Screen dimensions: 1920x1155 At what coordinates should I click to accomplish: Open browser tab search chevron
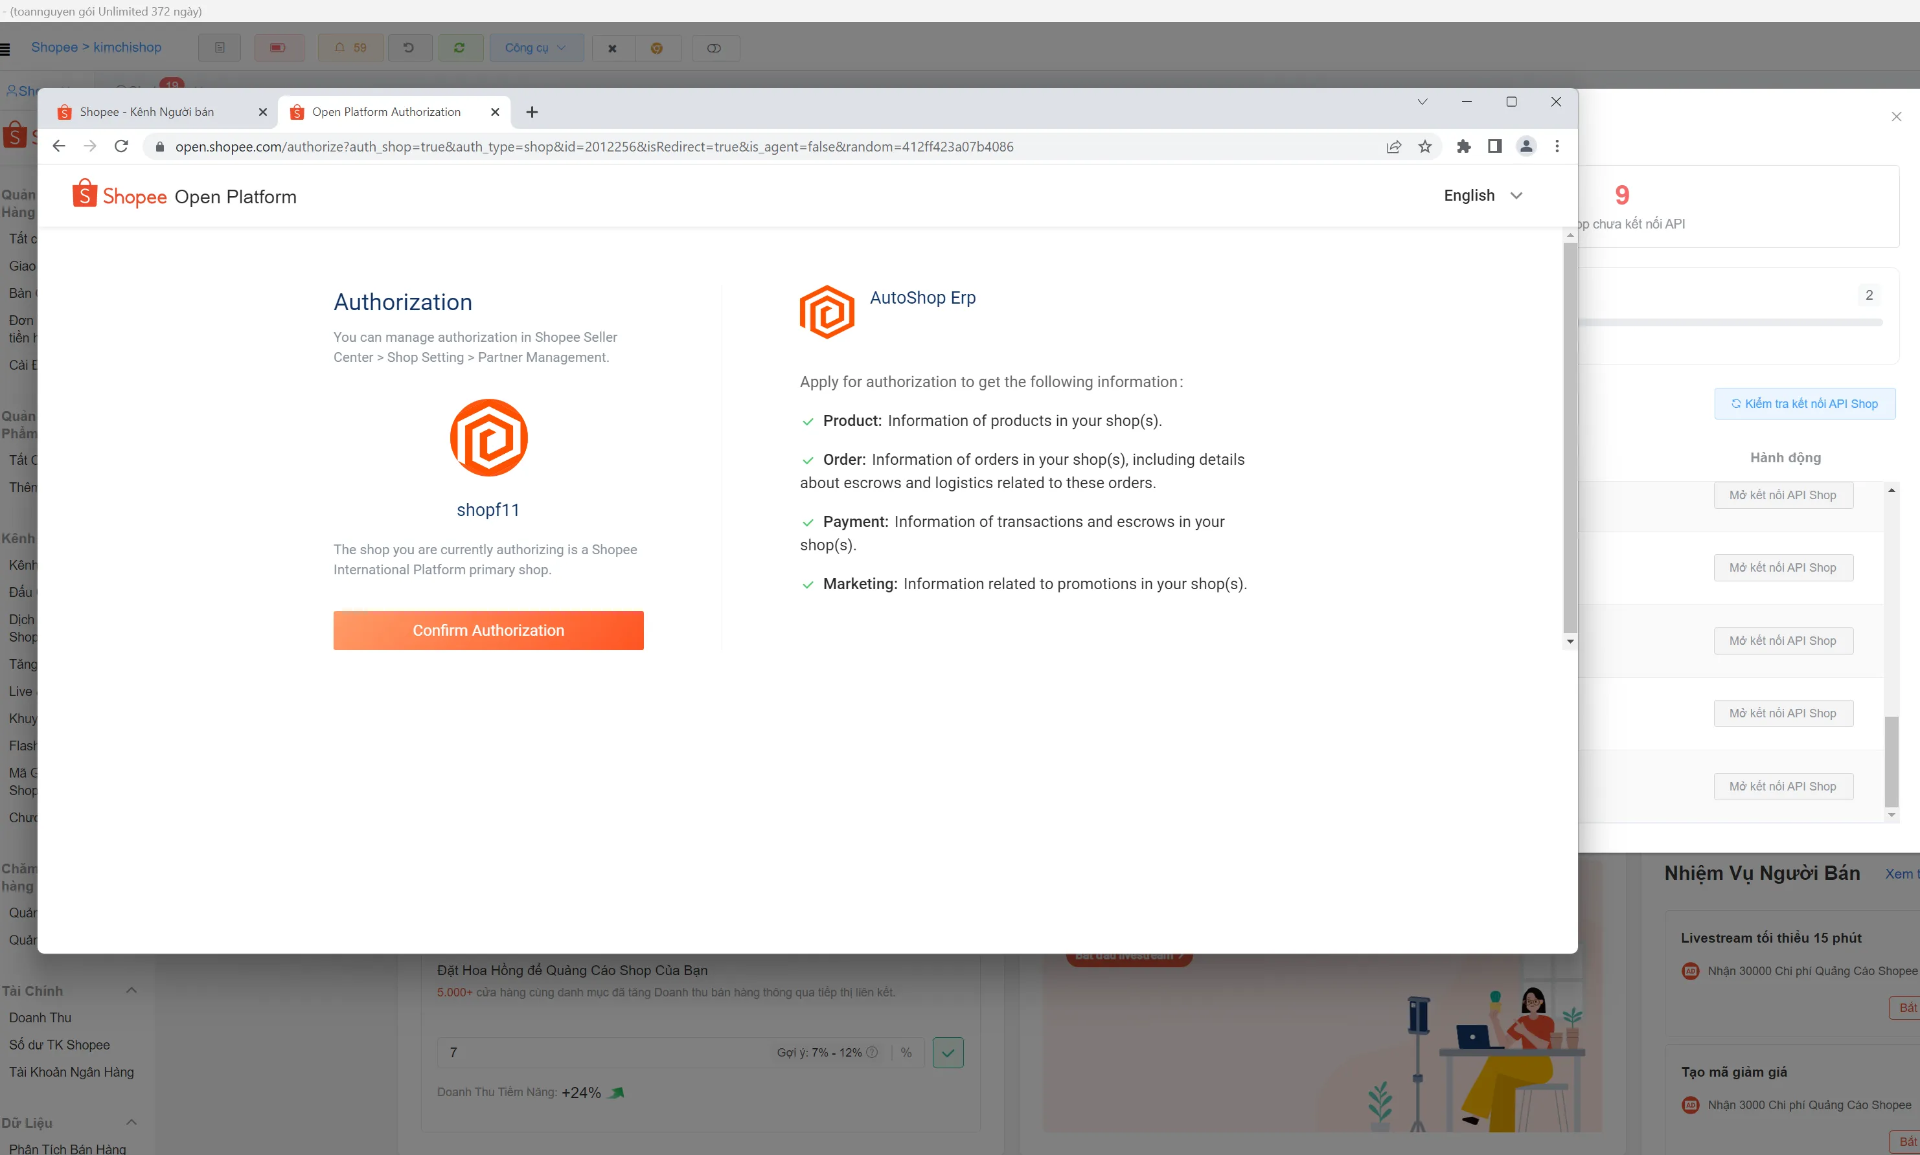click(1423, 102)
